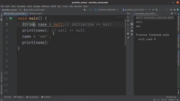Close the basics.dart tab

click(43, 13)
